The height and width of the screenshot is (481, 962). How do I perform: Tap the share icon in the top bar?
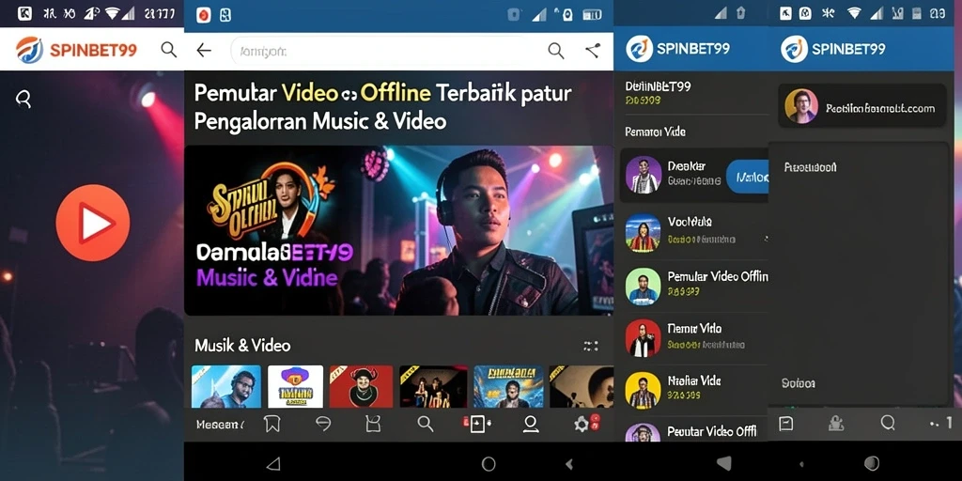coord(592,51)
